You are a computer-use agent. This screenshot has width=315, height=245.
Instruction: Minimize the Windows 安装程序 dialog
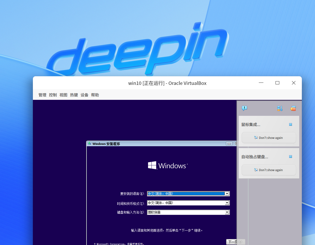tap(229, 144)
